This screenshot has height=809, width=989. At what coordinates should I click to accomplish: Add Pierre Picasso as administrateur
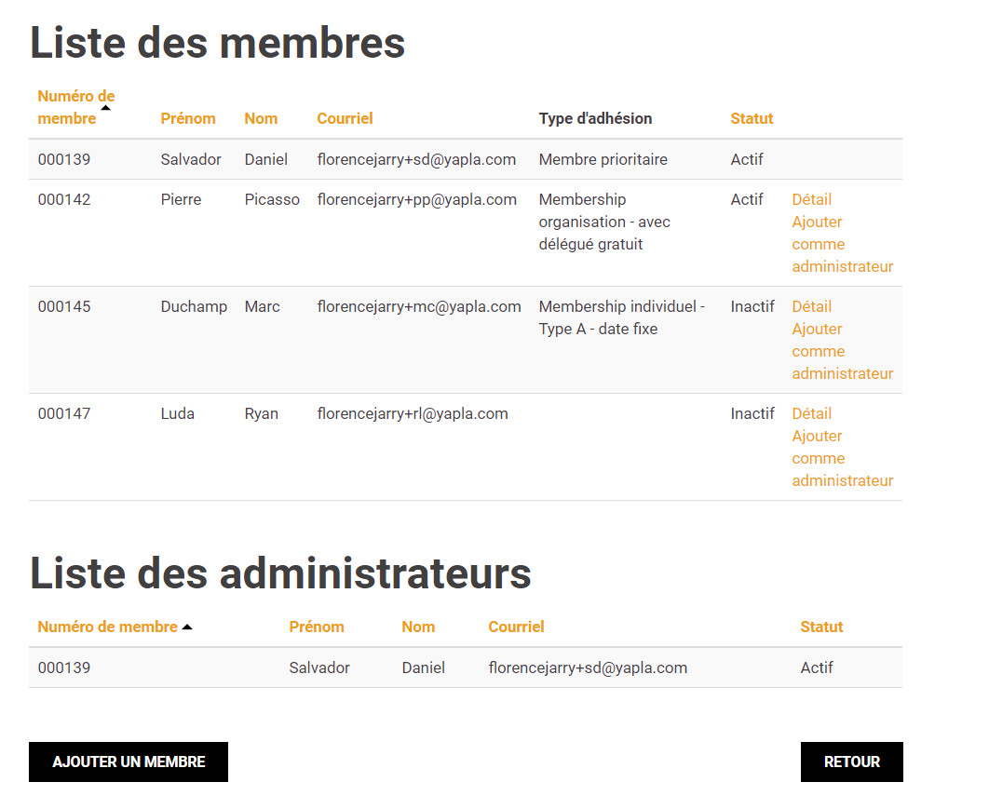tap(842, 244)
